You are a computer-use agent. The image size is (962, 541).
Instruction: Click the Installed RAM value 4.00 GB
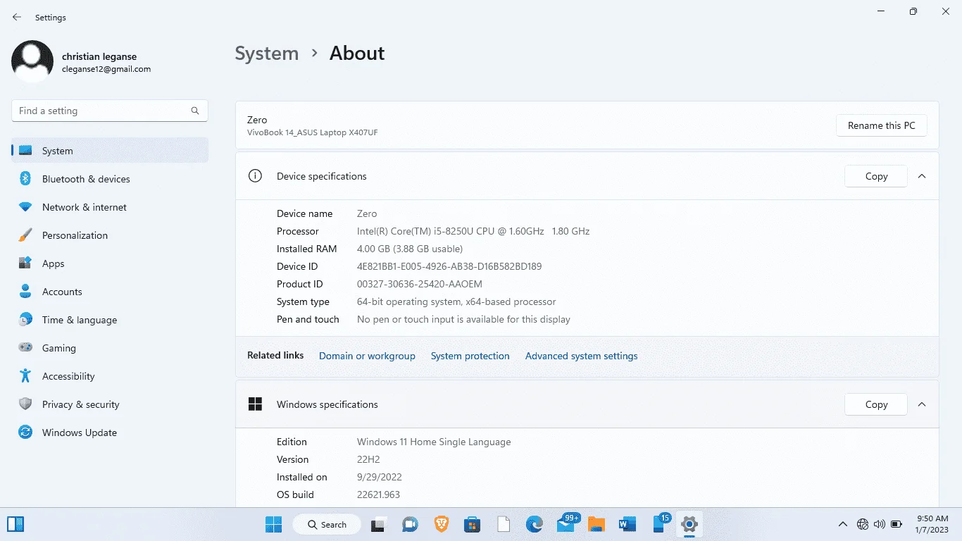click(410, 249)
